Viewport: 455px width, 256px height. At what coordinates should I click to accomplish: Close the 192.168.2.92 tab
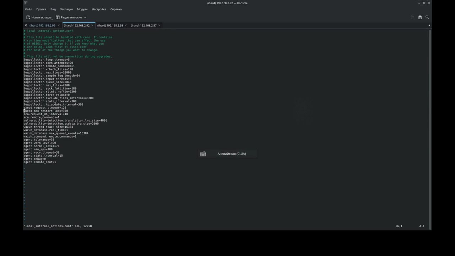tap(92, 26)
